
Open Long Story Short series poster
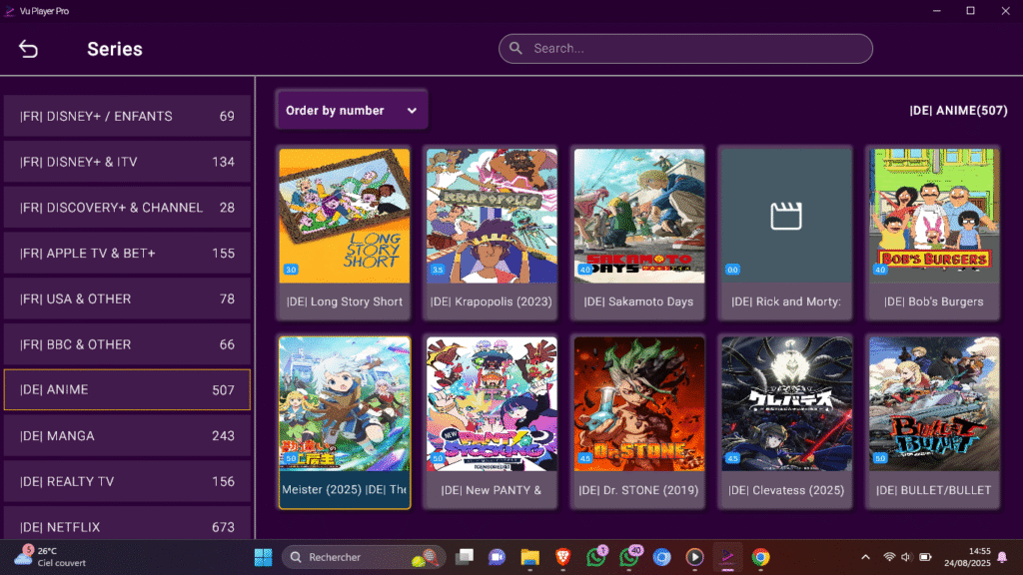[x=345, y=216]
